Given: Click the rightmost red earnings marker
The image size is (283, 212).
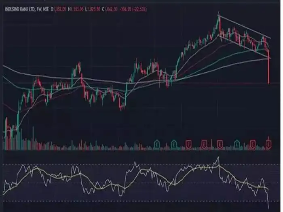Looking at the screenshot, I should [268, 143].
